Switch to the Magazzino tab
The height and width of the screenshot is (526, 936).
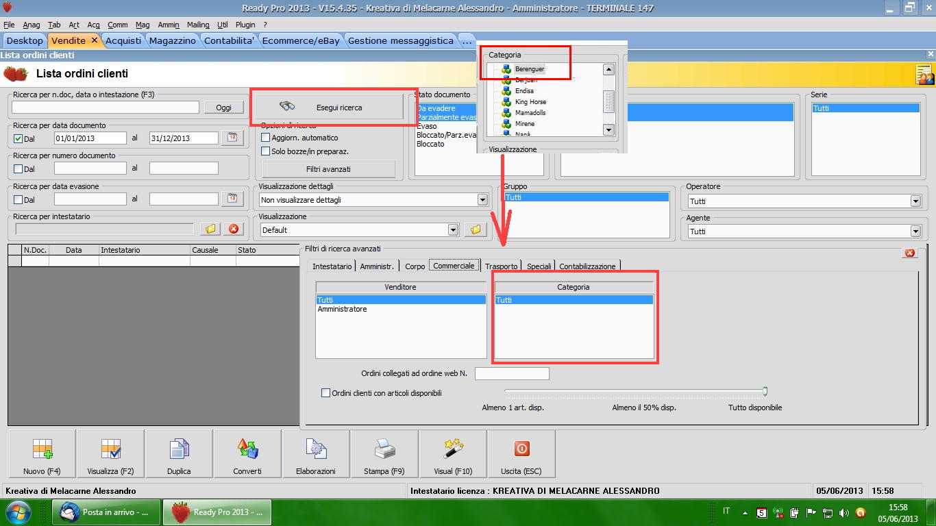click(x=173, y=40)
